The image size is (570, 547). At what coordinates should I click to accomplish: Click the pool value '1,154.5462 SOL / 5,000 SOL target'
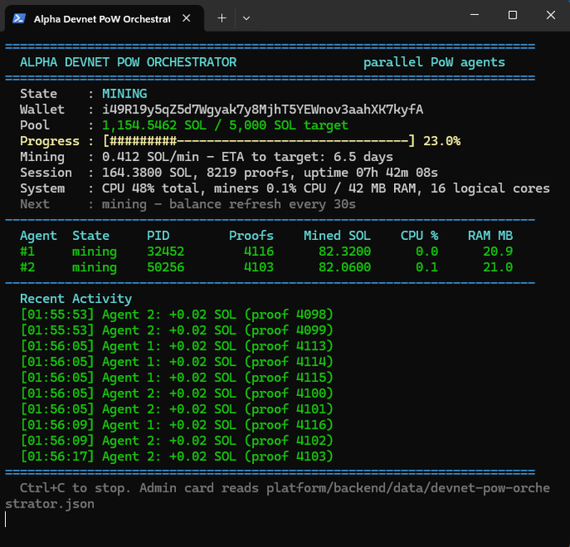pos(225,125)
